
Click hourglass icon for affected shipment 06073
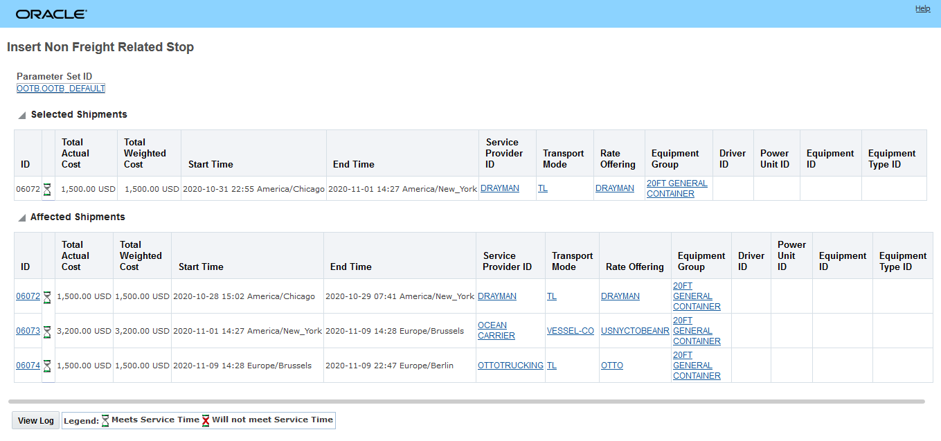pos(47,332)
